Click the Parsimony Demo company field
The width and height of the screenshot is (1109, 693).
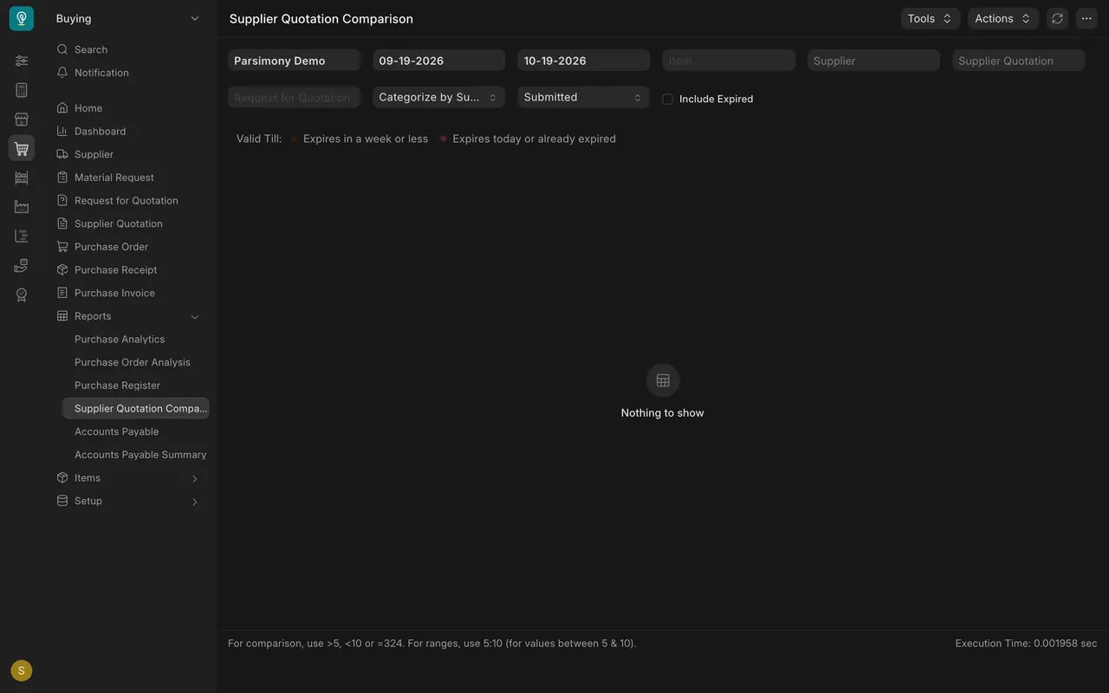(x=294, y=61)
